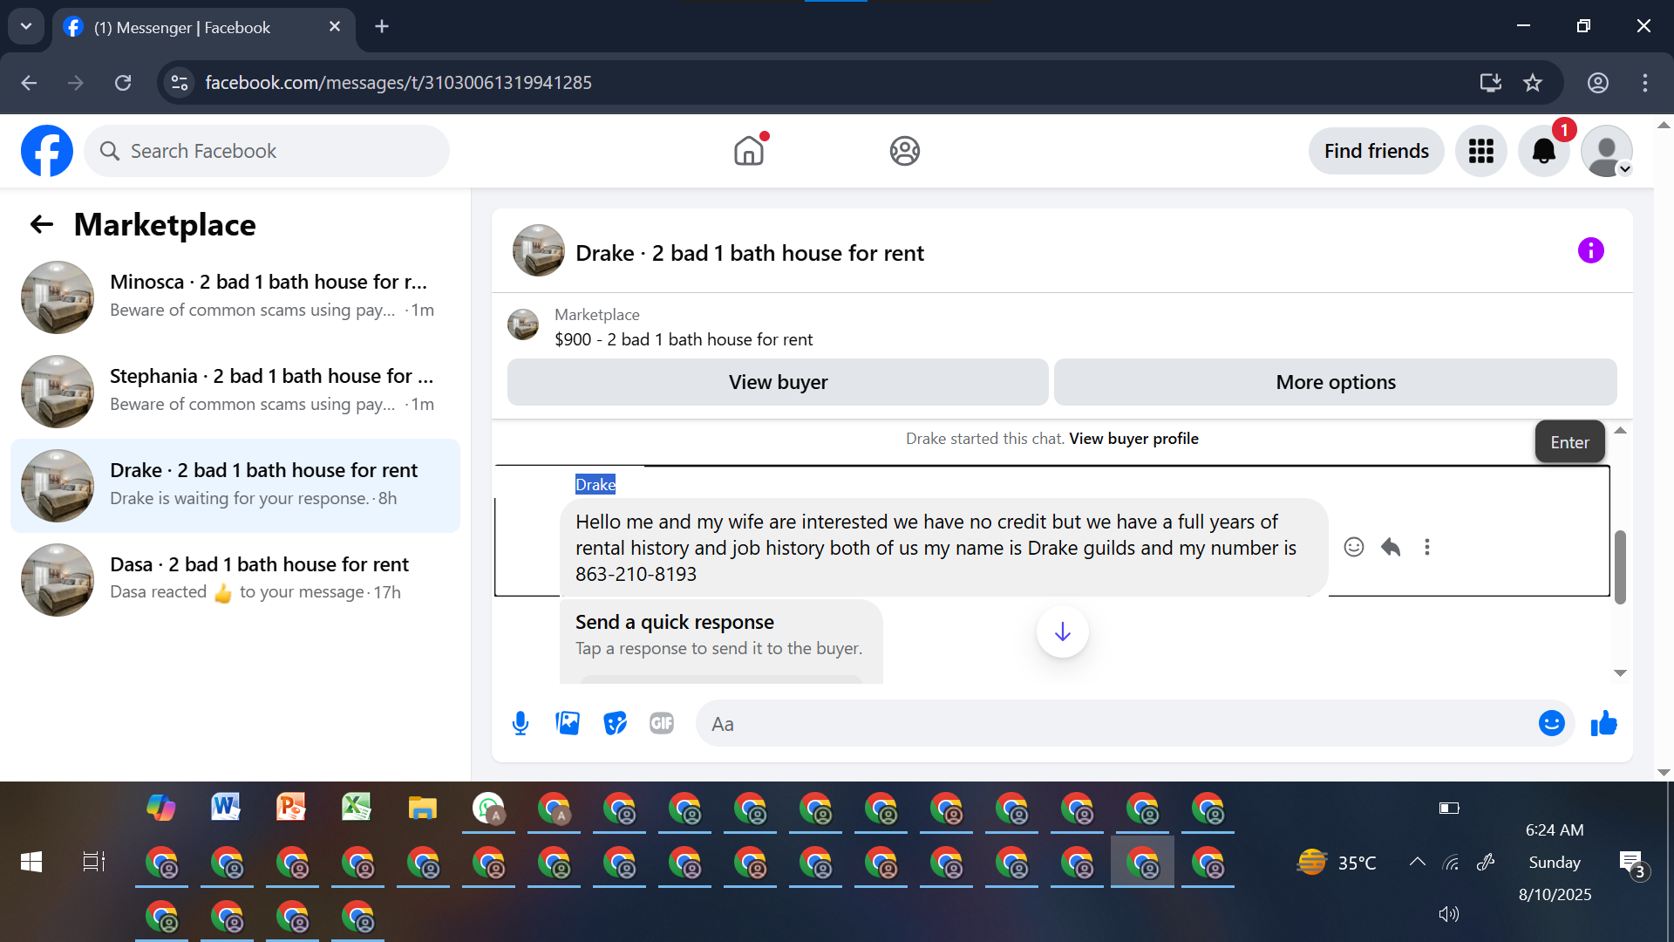This screenshot has height=942, width=1674.
Task: Click View buyer profile link
Action: click(x=1133, y=439)
